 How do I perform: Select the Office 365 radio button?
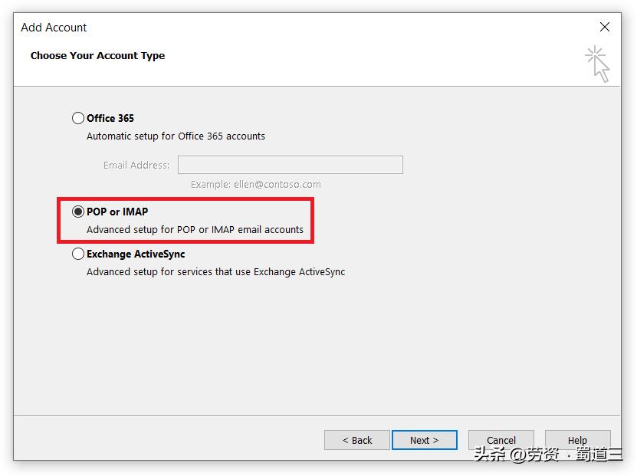(x=78, y=118)
